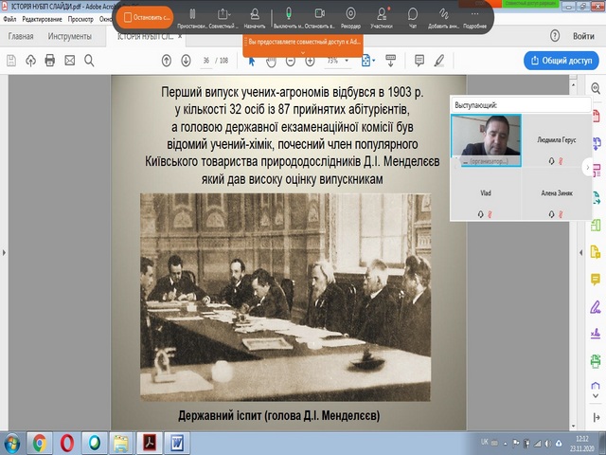The image size is (606, 455).
Task: Click add annotation in meeting bar
Action: [x=444, y=17]
